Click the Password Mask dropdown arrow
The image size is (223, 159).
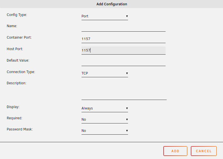127,131
